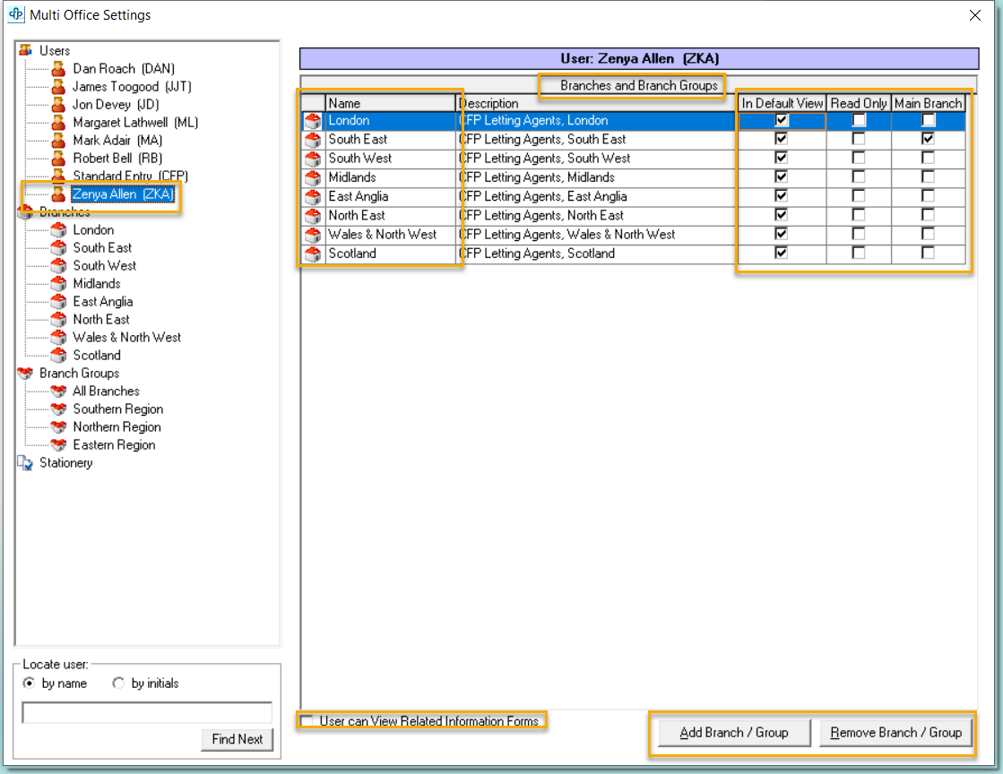Click the South West branch icon in tree
This screenshot has height=774, width=1003.
point(59,265)
